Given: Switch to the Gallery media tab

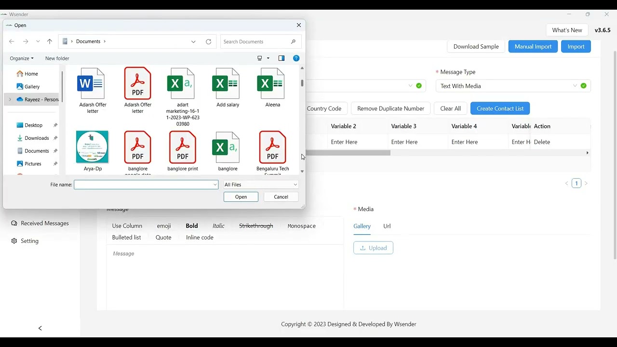Looking at the screenshot, I should pyautogui.click(x=362, y=226).
